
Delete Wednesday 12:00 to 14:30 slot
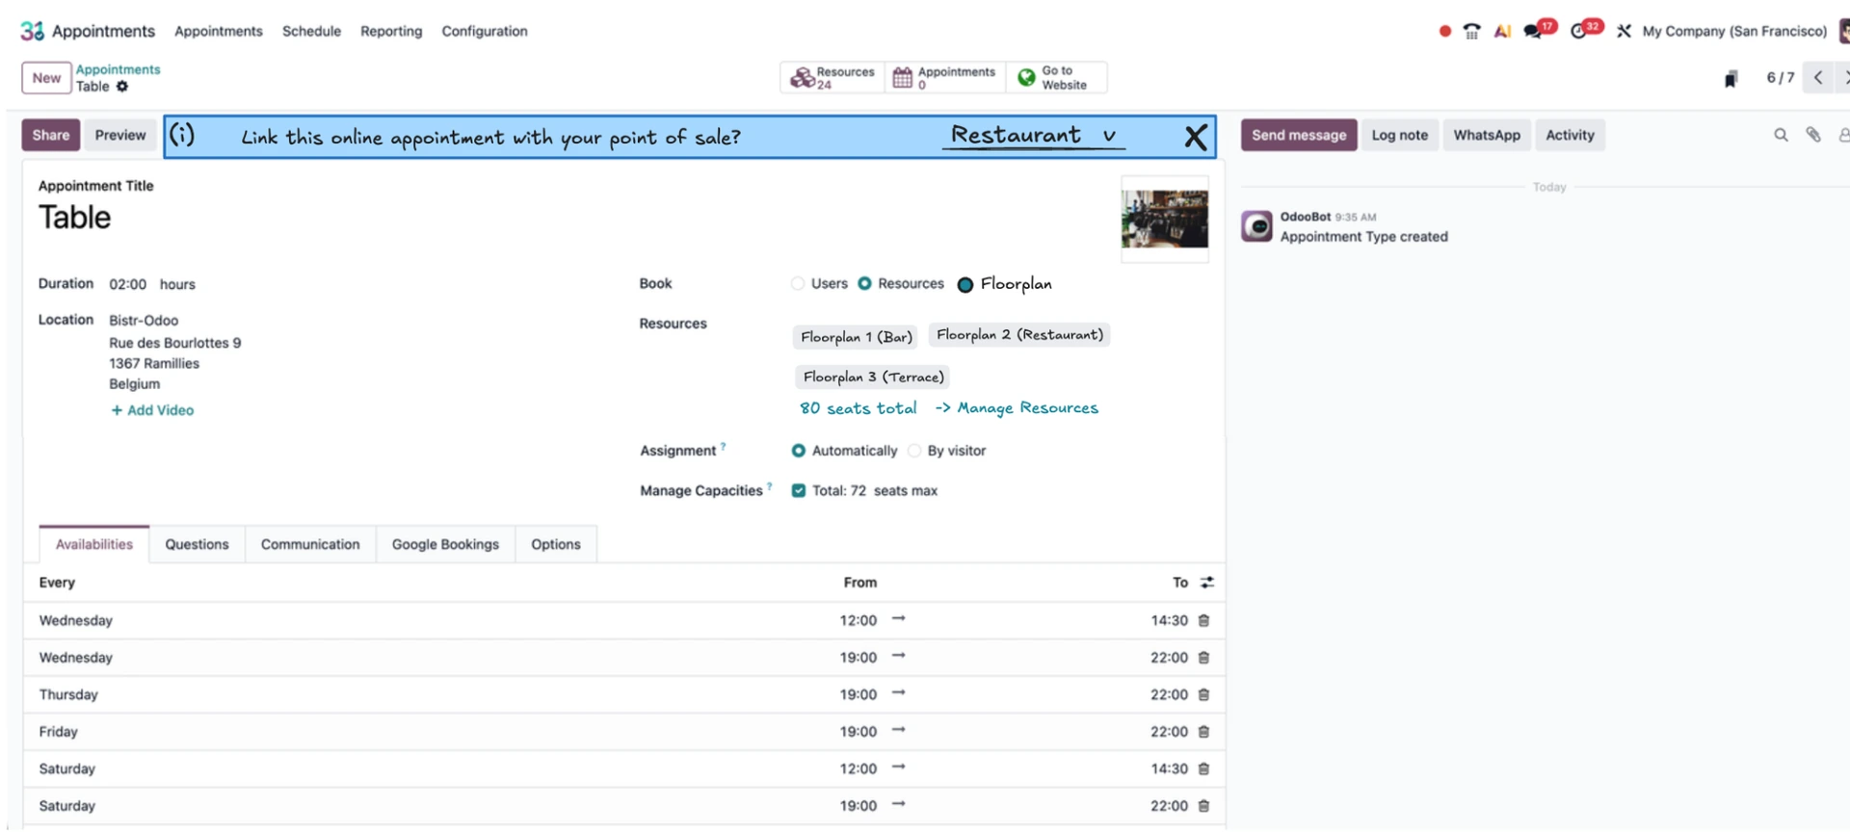(x=1203, y=621)
